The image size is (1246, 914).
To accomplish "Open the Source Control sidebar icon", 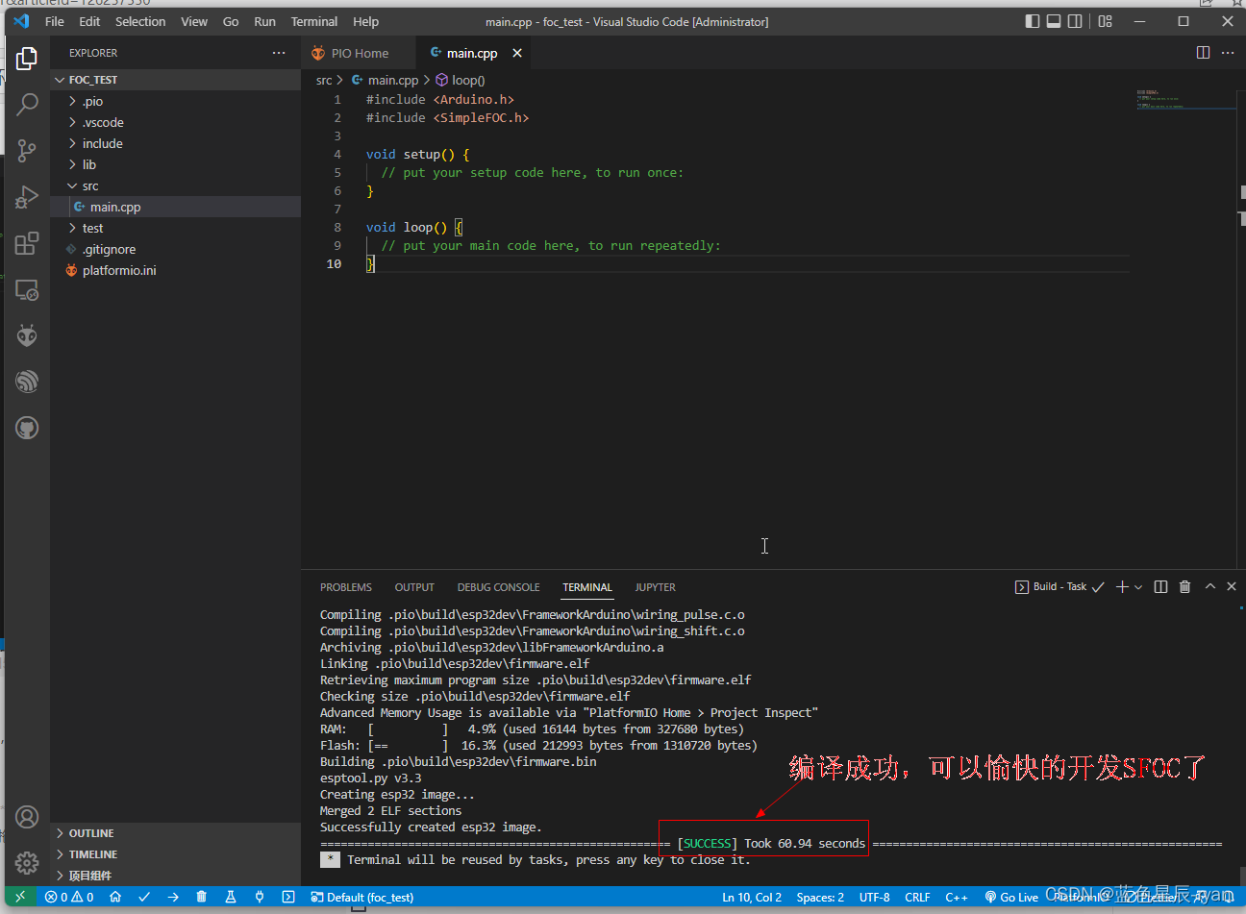I will [27, 151].
